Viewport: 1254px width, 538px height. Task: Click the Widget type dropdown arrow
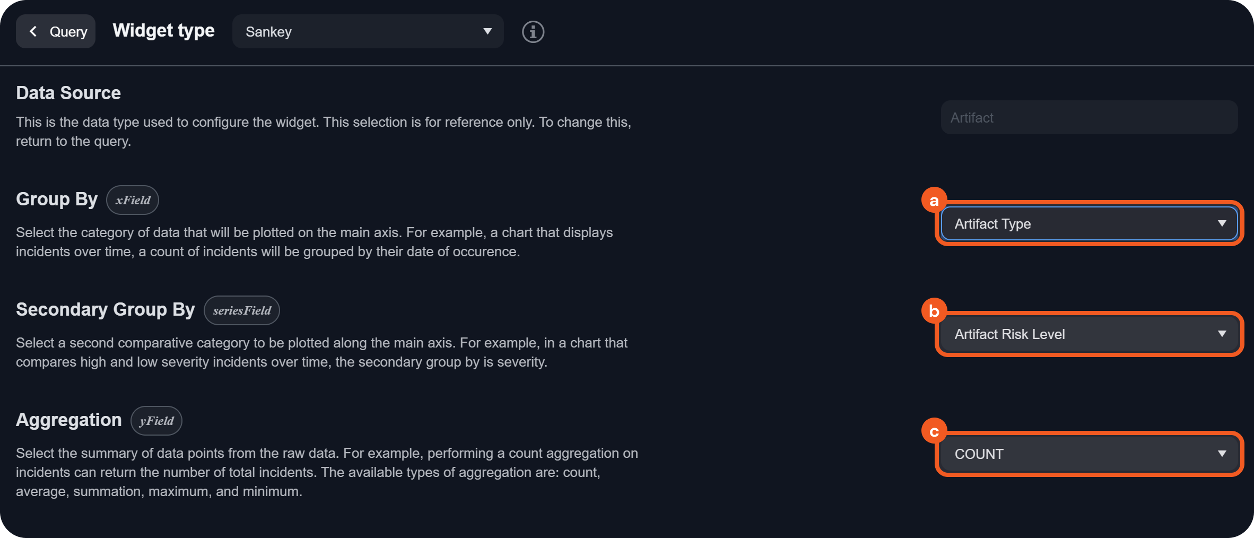point(487,32)
